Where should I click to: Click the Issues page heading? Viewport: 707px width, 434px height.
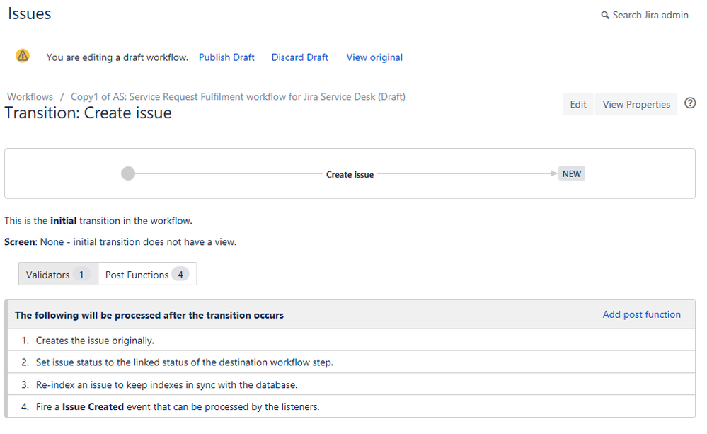pyautogui.click(x=29, y=13)
